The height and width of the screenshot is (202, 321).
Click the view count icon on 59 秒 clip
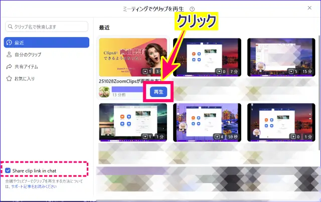coord(217,136)
